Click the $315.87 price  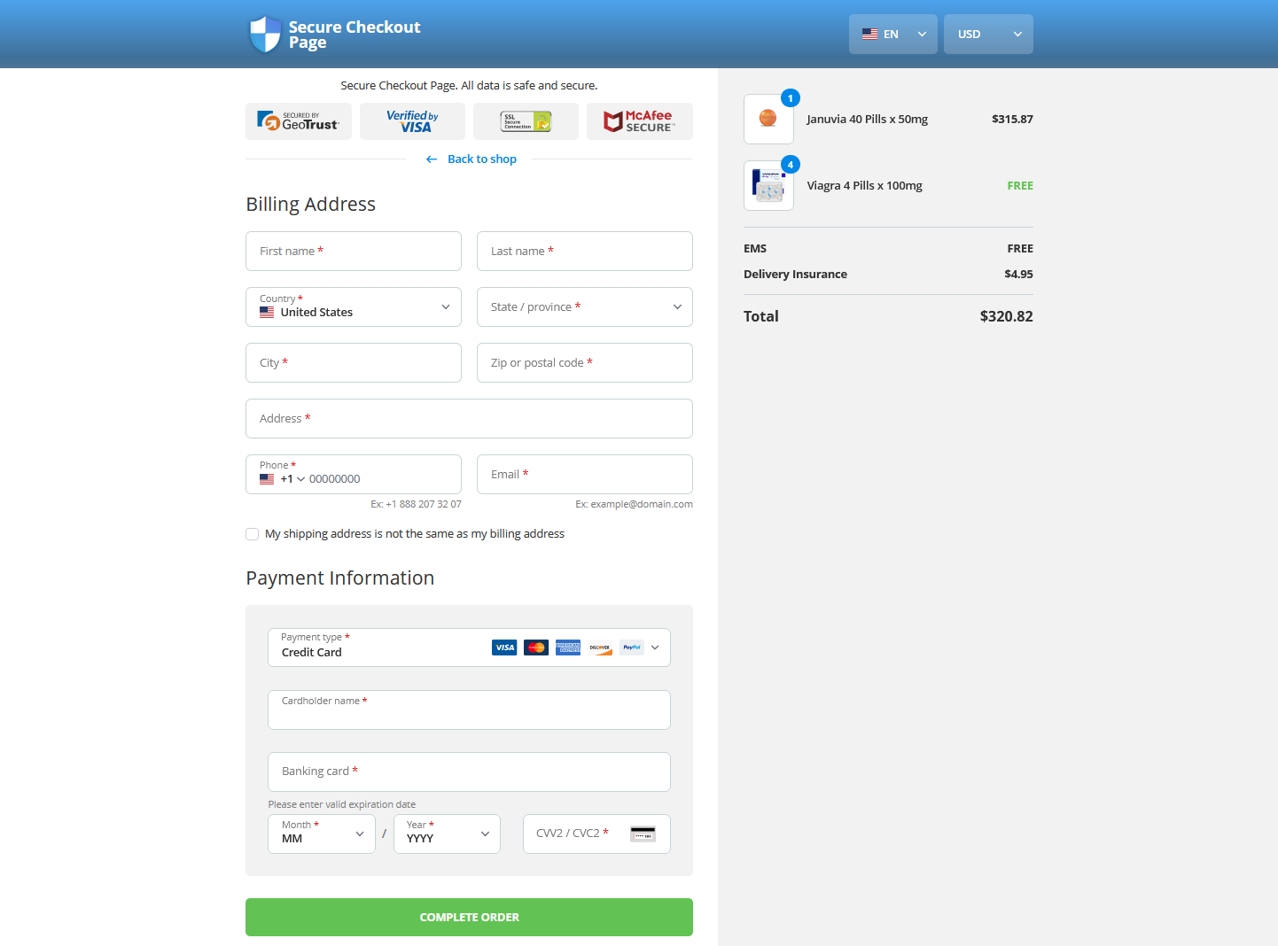click(1012, 119)
